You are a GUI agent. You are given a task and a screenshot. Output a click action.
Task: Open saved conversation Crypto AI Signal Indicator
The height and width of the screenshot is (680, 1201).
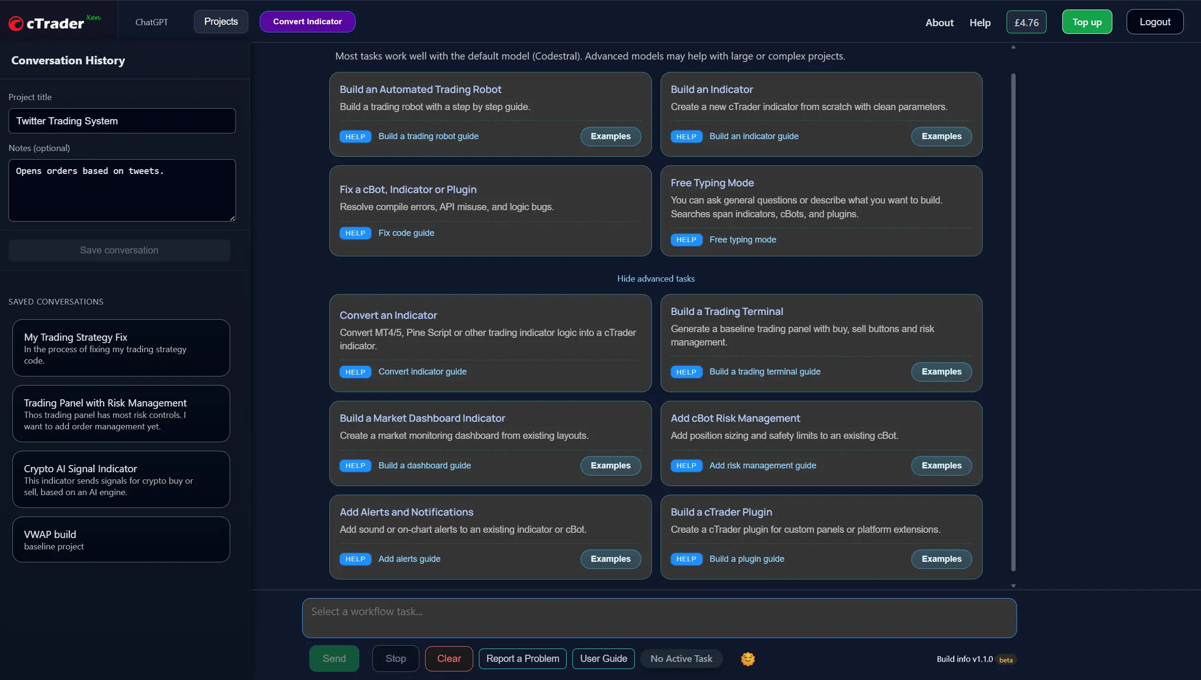point(121,479)
